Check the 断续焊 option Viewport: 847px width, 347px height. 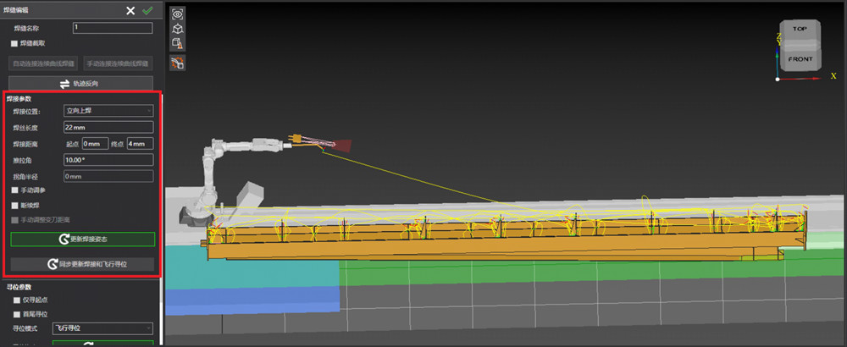coord(14,205)
